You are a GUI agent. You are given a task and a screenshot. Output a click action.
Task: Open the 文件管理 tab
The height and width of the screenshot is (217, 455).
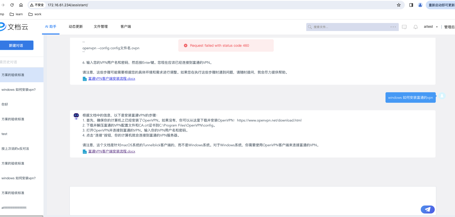click(x=101, y=26)
